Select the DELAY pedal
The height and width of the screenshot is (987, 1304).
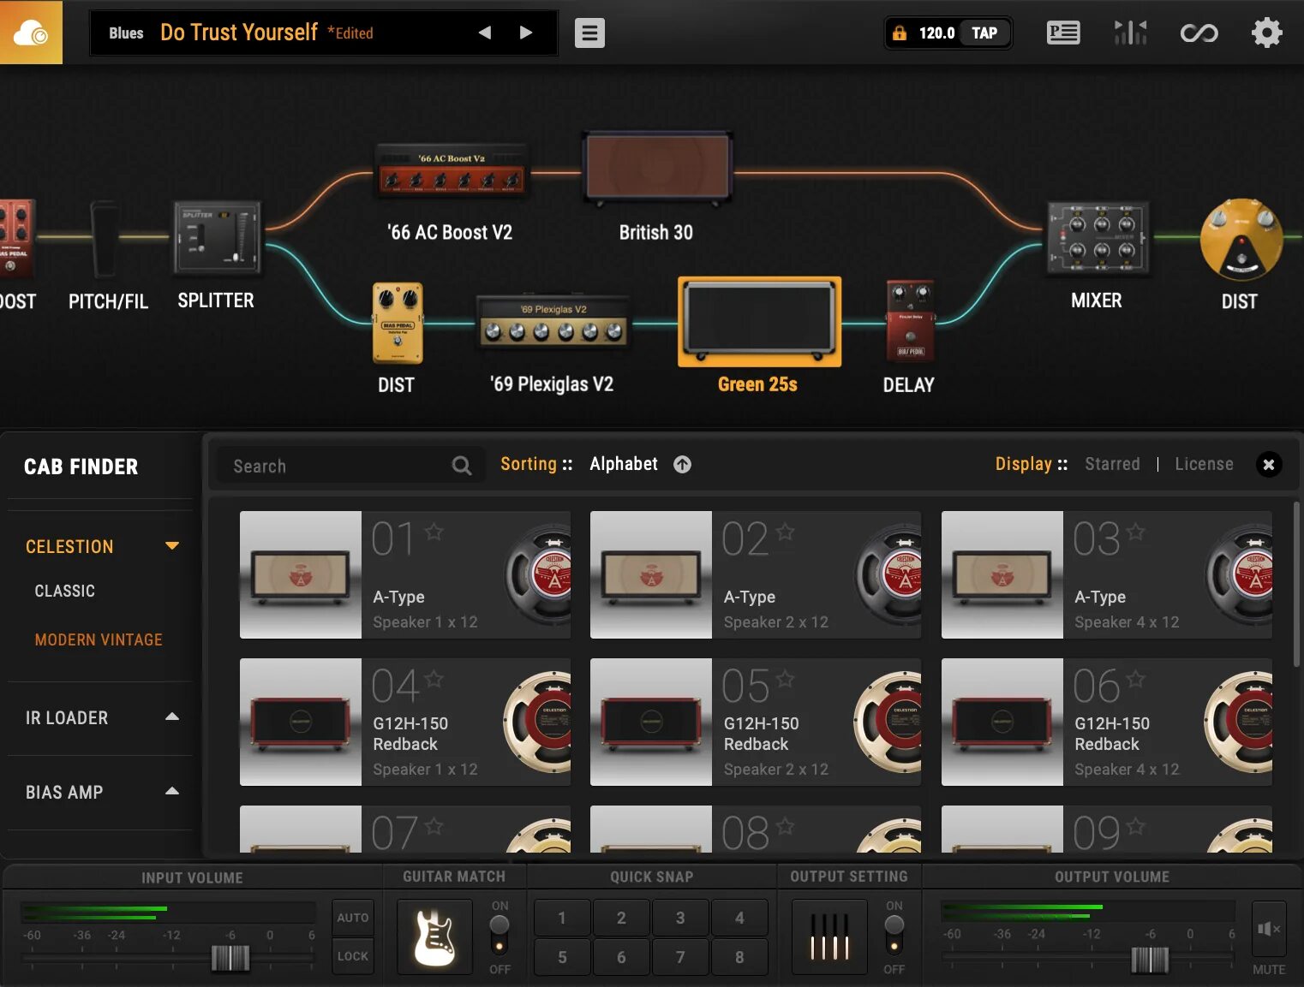coord(910,321)
